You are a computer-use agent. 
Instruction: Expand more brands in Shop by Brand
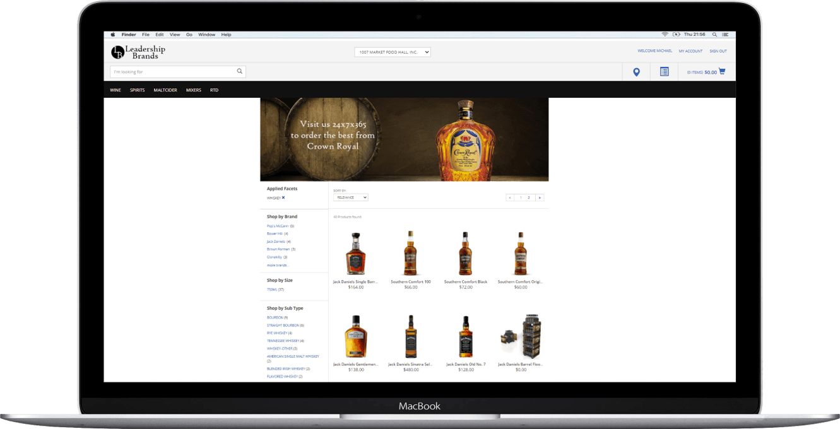click(x=277, y=265)
